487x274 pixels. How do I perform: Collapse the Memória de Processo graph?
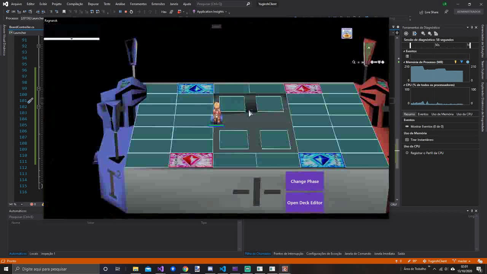404,62
